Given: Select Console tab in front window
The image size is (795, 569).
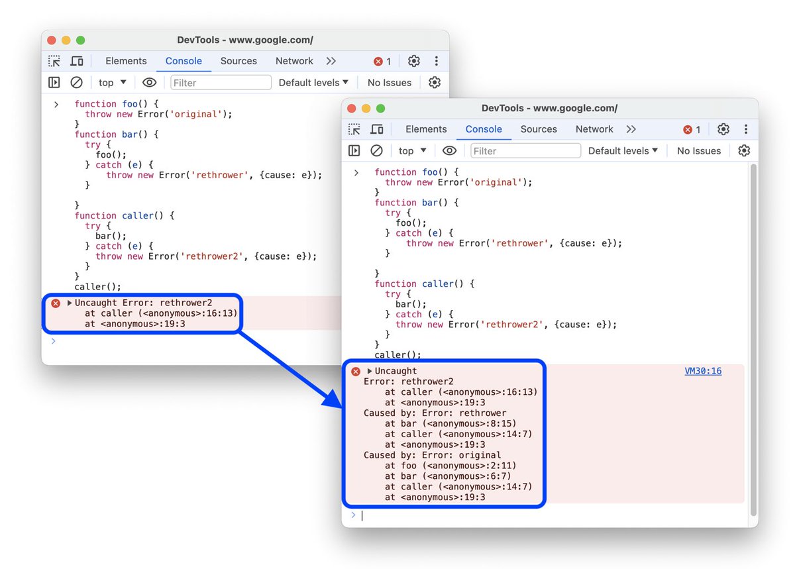Looking at the screenshot, I should click(x=484, y=129).
